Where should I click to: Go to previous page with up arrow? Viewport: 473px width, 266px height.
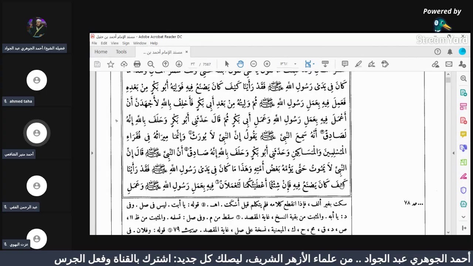166,64
